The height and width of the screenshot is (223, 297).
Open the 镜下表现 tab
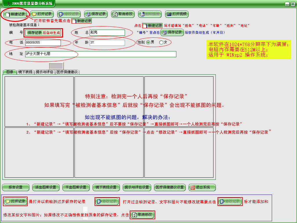26,72
